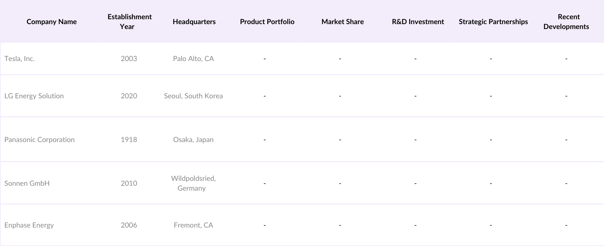The width and height of the screenshot is (604, 246).
Task: Click the Market Share column header
Action: pos(343,21)
